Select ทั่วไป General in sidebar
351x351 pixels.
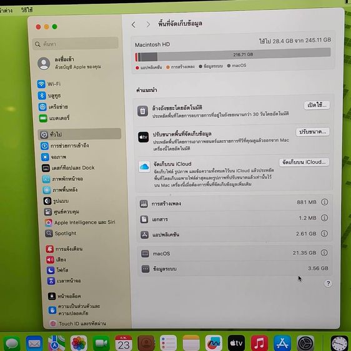(x=79, y=134)
